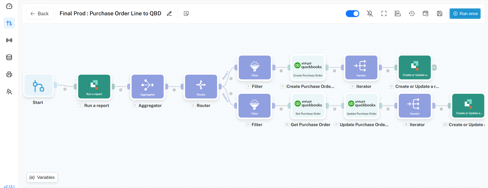Click the muted notifications bell icon
Screen dimensions: 488x188
point(370,14)
